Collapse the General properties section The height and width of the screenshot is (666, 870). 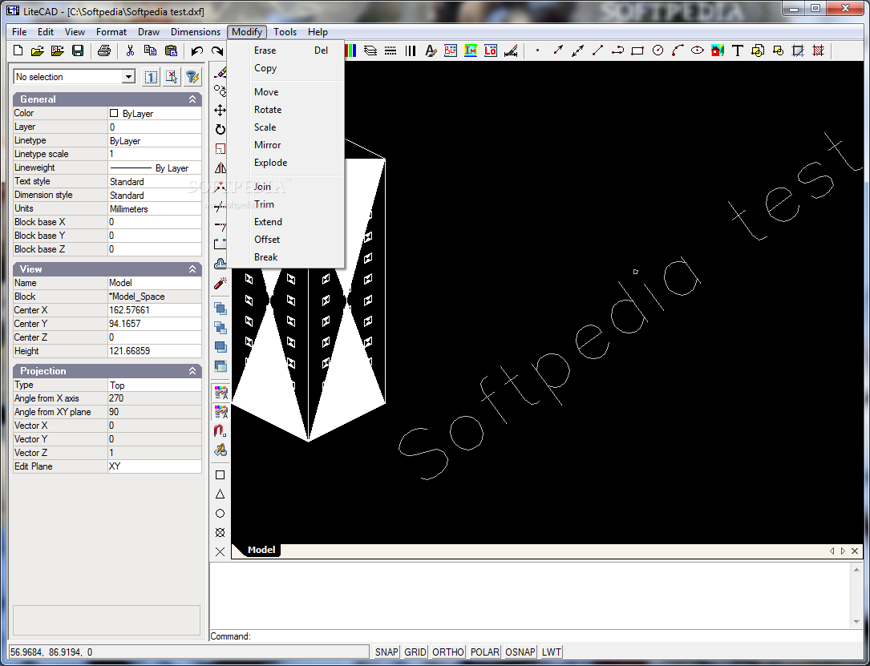[192, 99]
